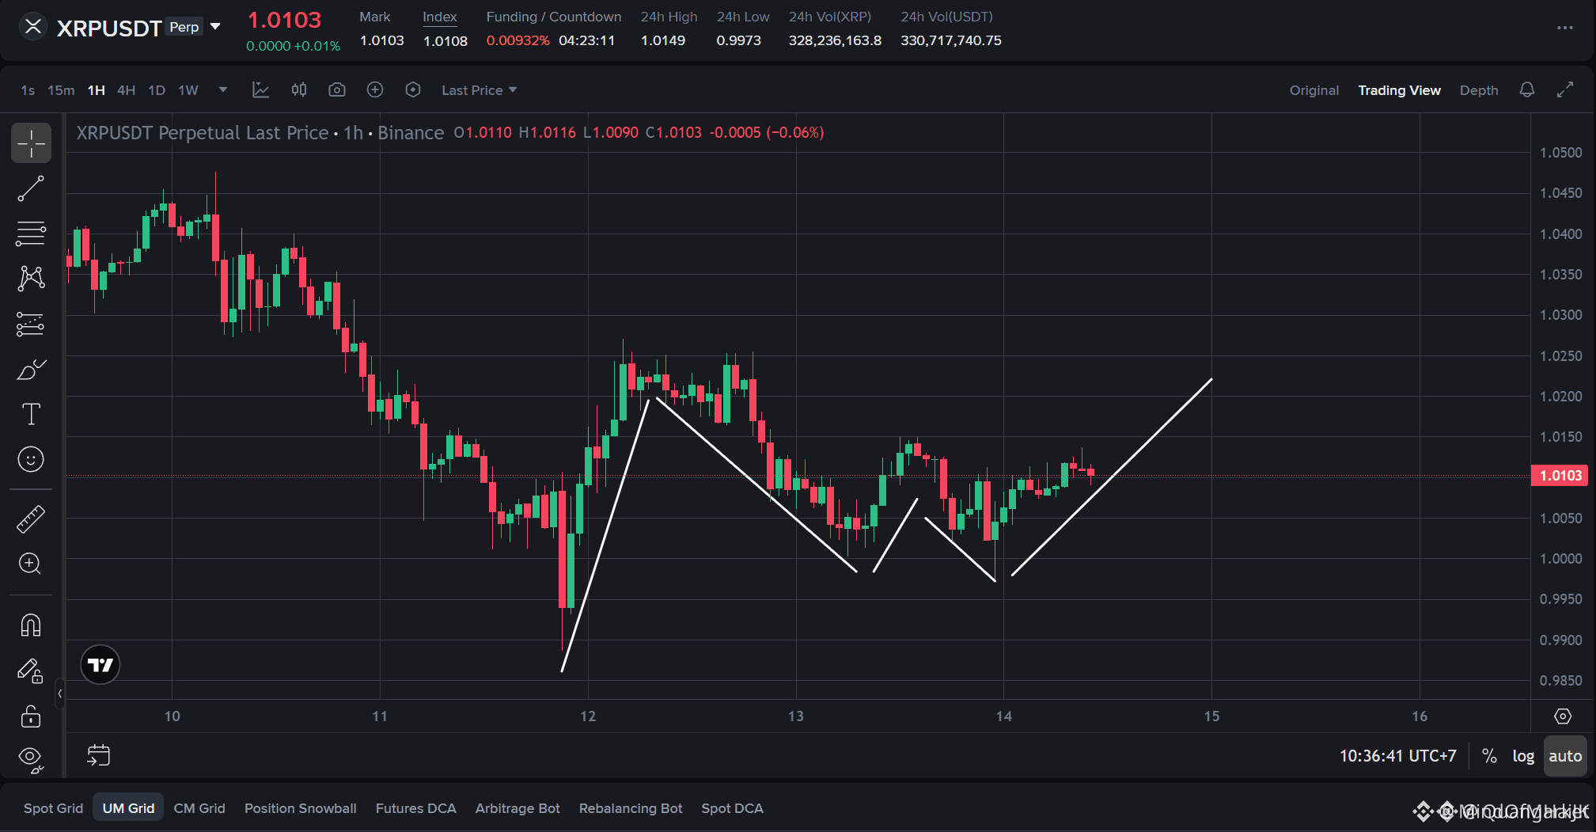Toggle percent price scale

(x=1489, y=756)
